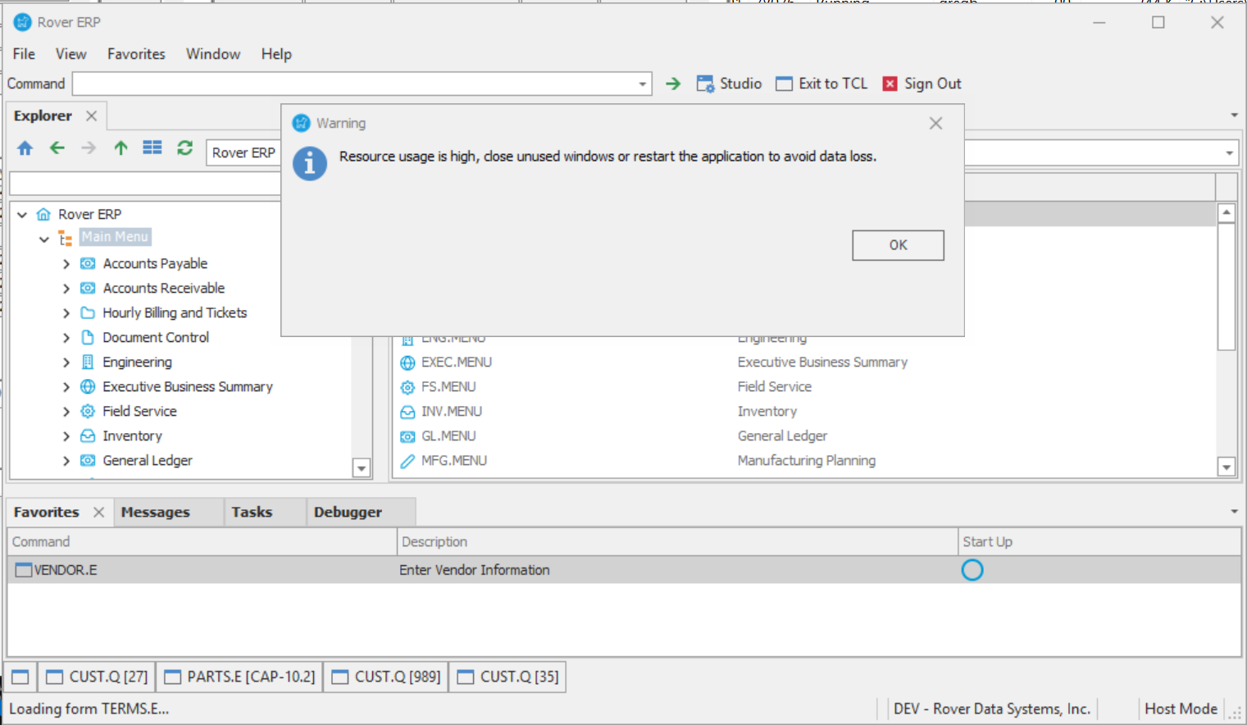
Task: Open the Command history dropdown
Action: (x=642, y=84)
